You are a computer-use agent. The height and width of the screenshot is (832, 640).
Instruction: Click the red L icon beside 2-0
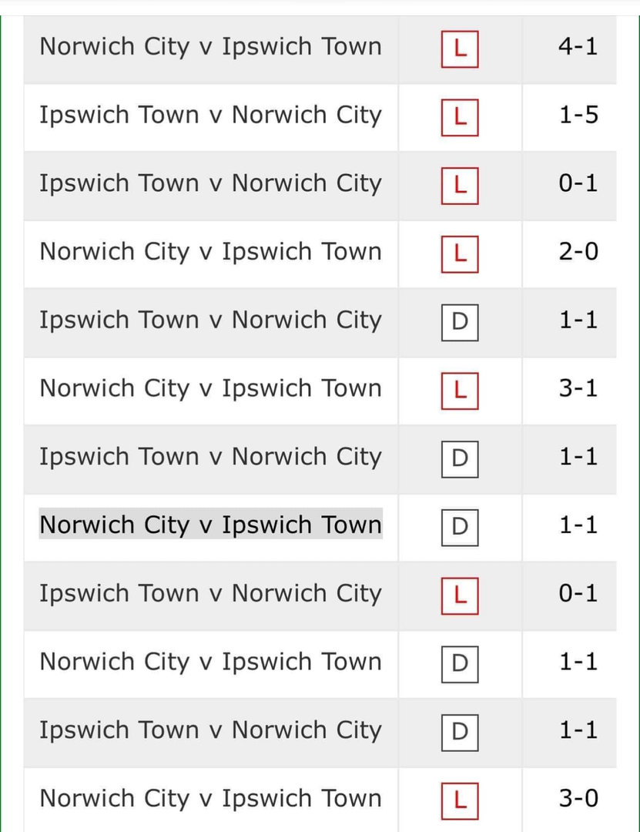tap(460, 255)
